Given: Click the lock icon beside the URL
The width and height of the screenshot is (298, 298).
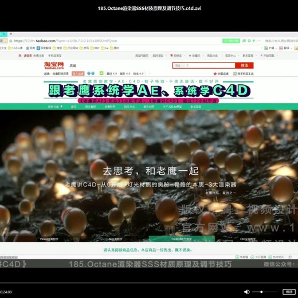Looking at the screenshot, I should pos(11,41).
